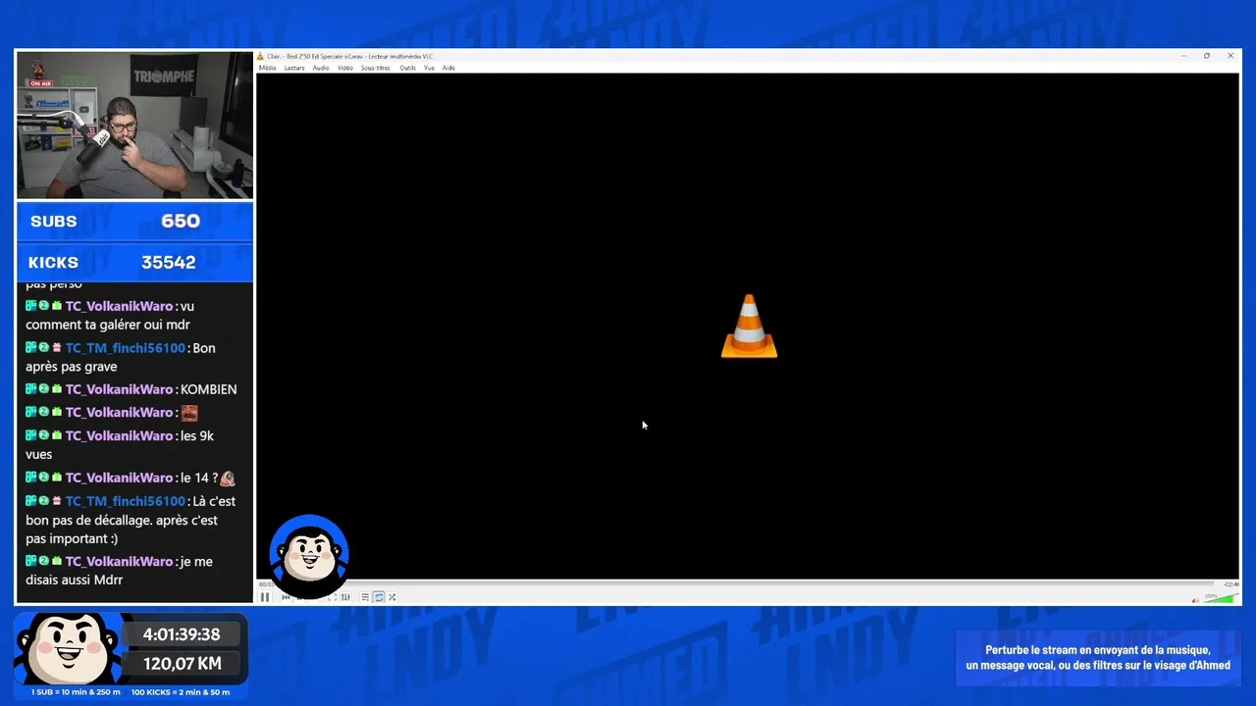
Task: Click the stream timer 4:01:39:38
Action: coord(182,634)
